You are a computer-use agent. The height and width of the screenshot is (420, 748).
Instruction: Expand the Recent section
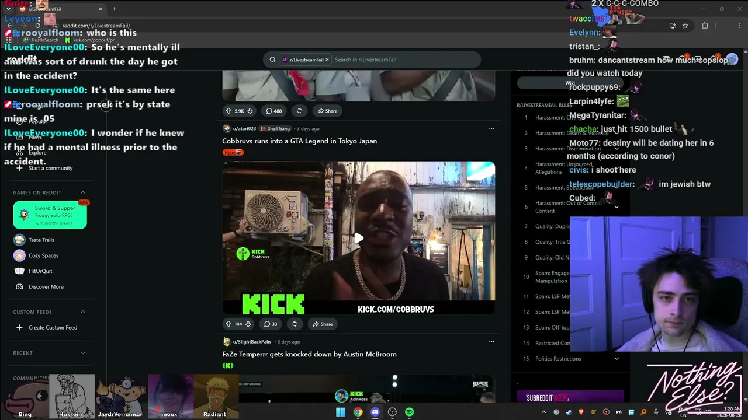click(x=83, y=353)
